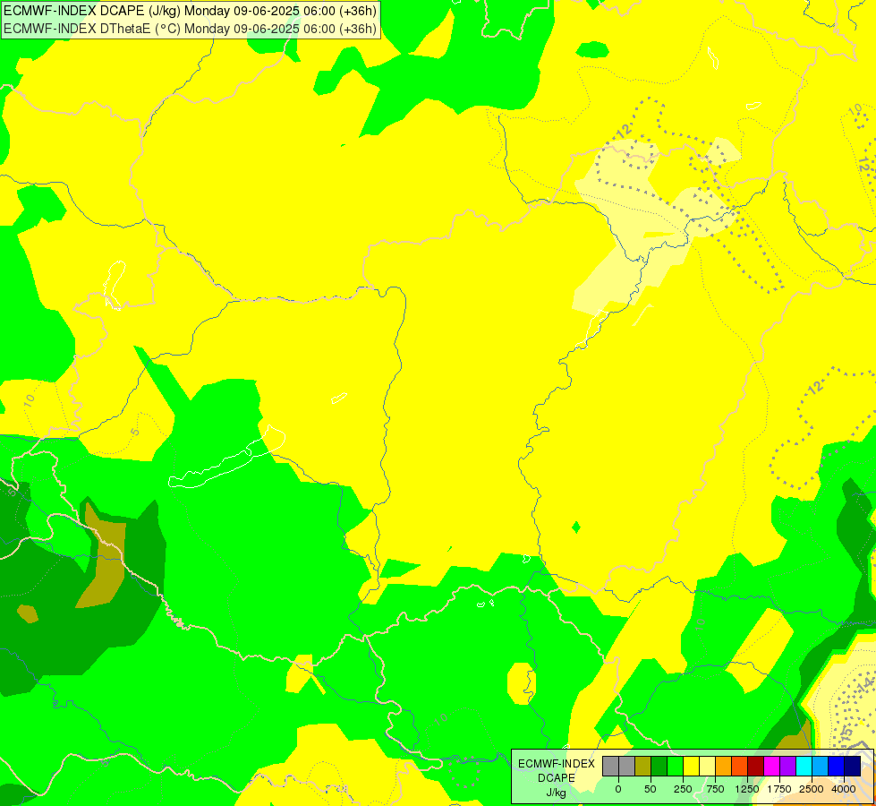
Task: Click the medium blue legend swatch
Action: tap(836, 767)
